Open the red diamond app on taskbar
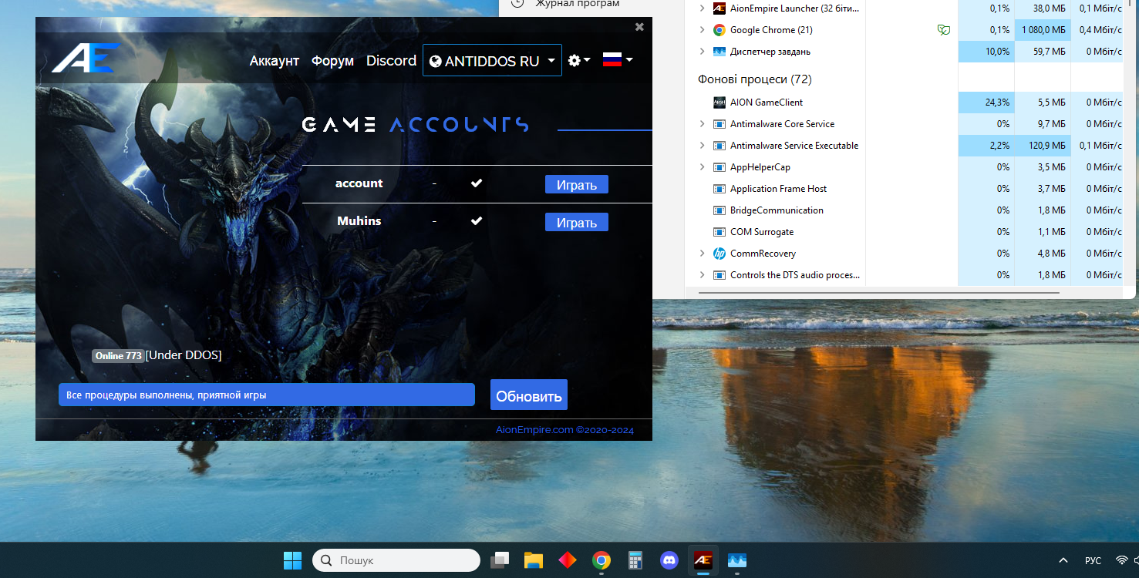 click(x=568, y=560)
